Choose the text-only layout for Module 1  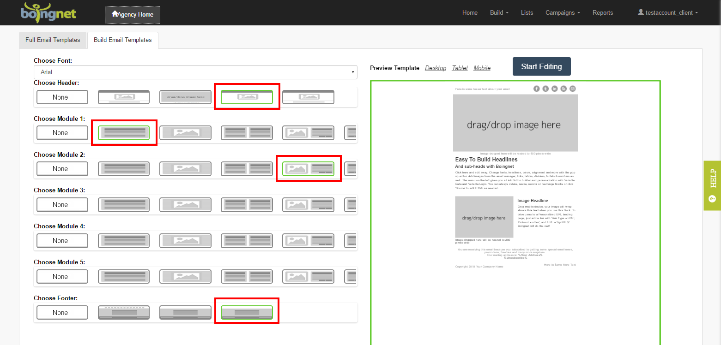[x=124, y=133]
